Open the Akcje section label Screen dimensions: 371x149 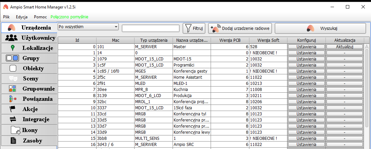(30, 109)
